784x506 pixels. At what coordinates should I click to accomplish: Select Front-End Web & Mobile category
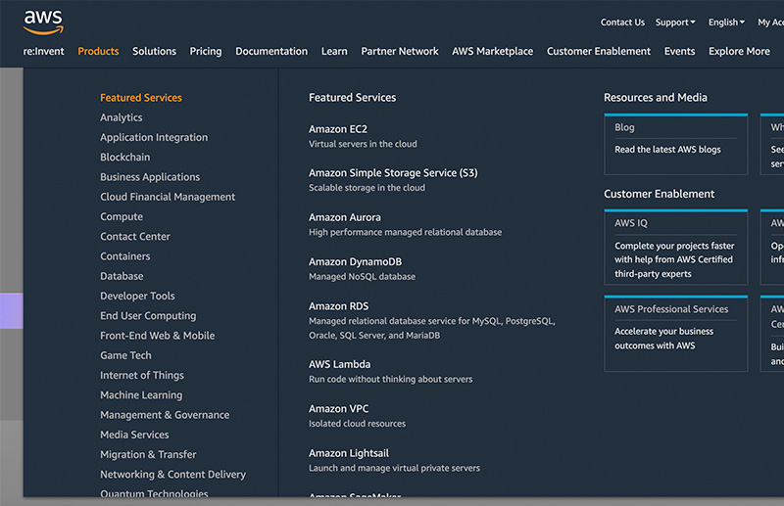[x=157, y=336]
